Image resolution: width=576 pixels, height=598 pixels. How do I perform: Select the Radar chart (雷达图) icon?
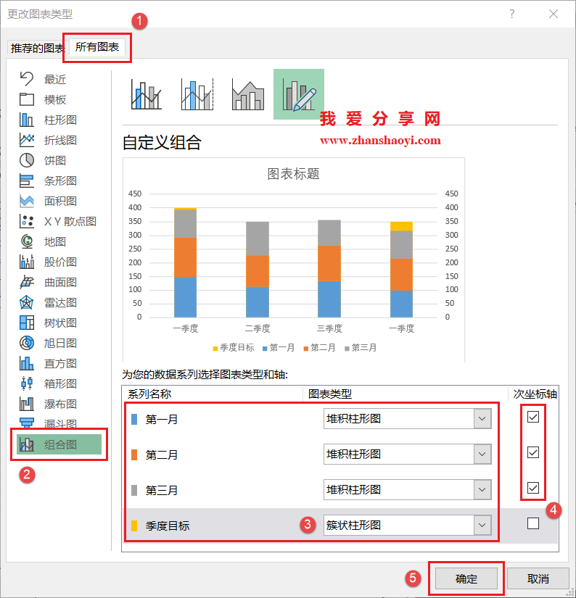coord(27,302)
